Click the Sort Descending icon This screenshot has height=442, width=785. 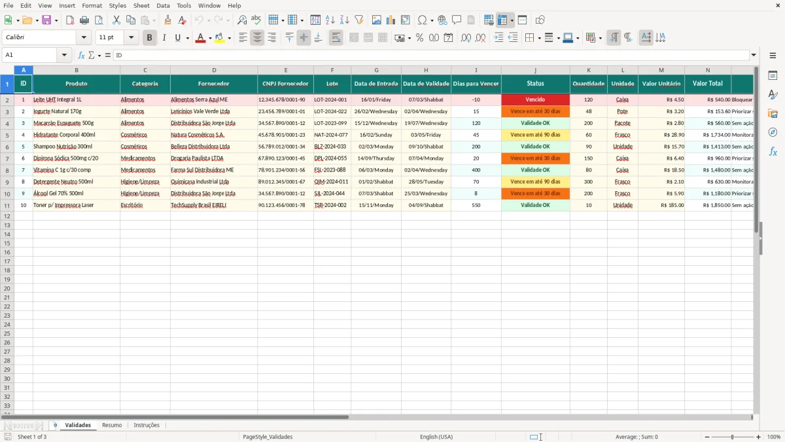click(x=345, y=20)
